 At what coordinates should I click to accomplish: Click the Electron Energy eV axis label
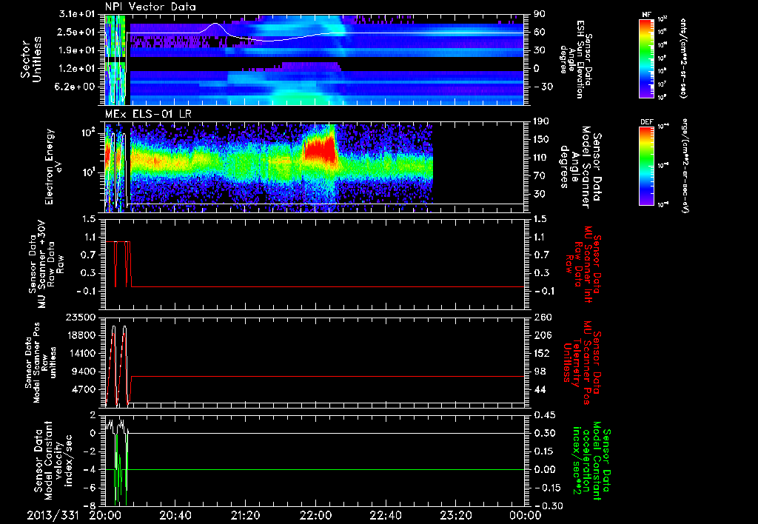pos(55,167)
